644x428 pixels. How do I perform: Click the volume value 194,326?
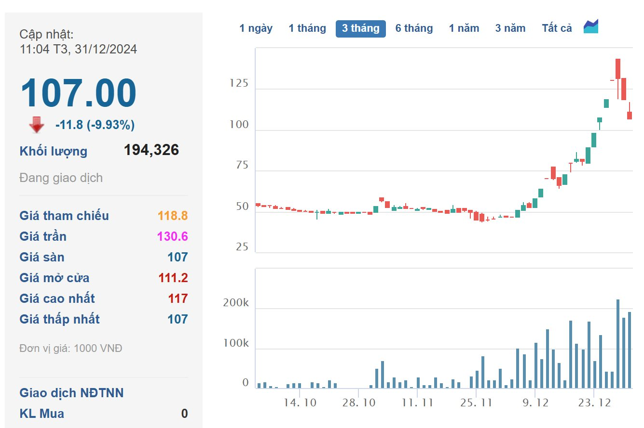tap(151, 150)
